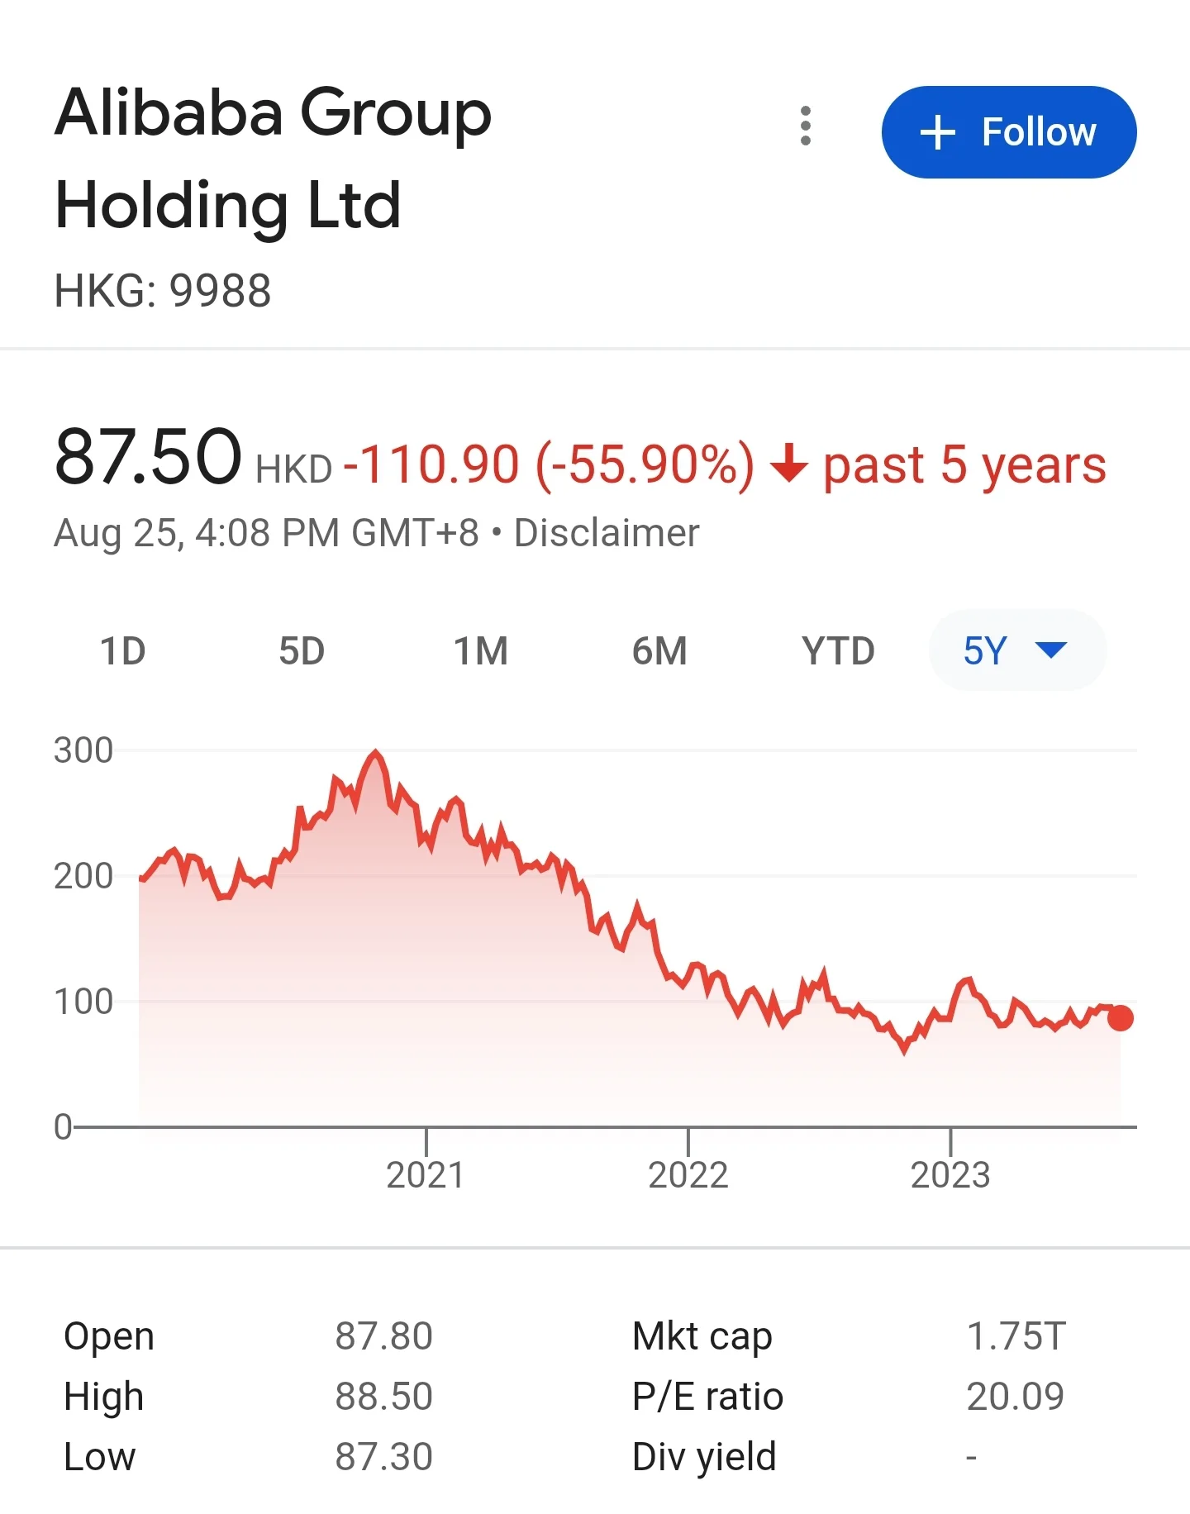This screenshot has width=1190, height=1514.
Task: Click the plus icon in Follow button
Action: [x=938, y=132]
